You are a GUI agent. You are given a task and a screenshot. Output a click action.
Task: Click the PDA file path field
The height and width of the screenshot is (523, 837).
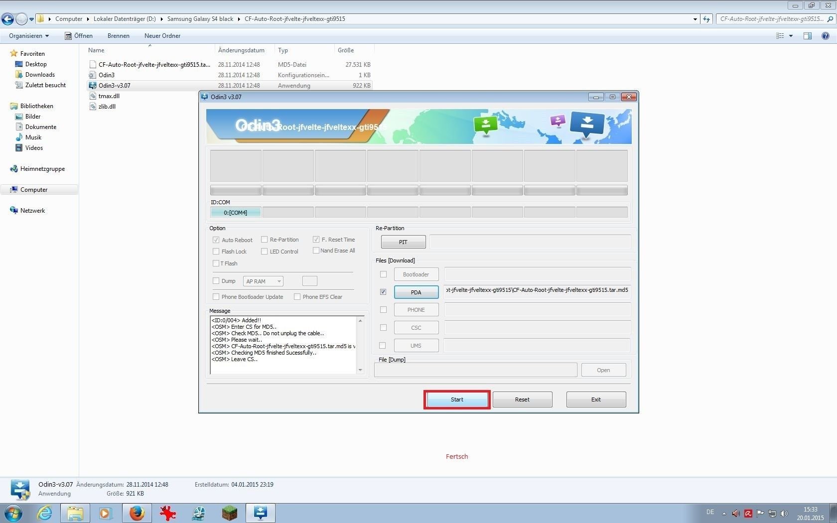click(x=537, y=291)
